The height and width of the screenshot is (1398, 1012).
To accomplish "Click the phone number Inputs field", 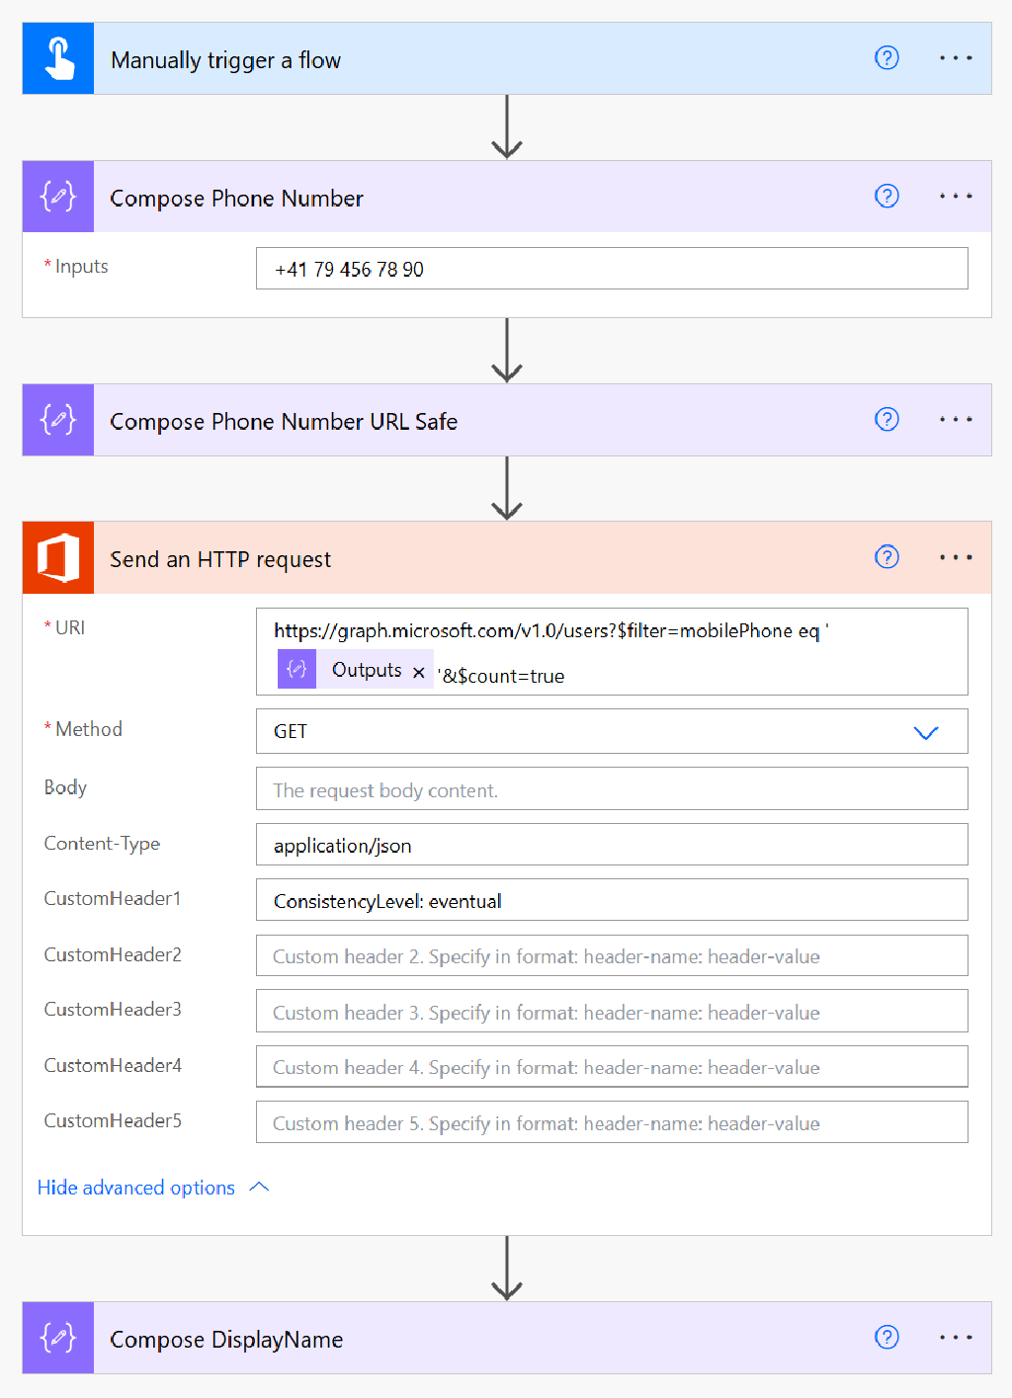I will point(611,269).
